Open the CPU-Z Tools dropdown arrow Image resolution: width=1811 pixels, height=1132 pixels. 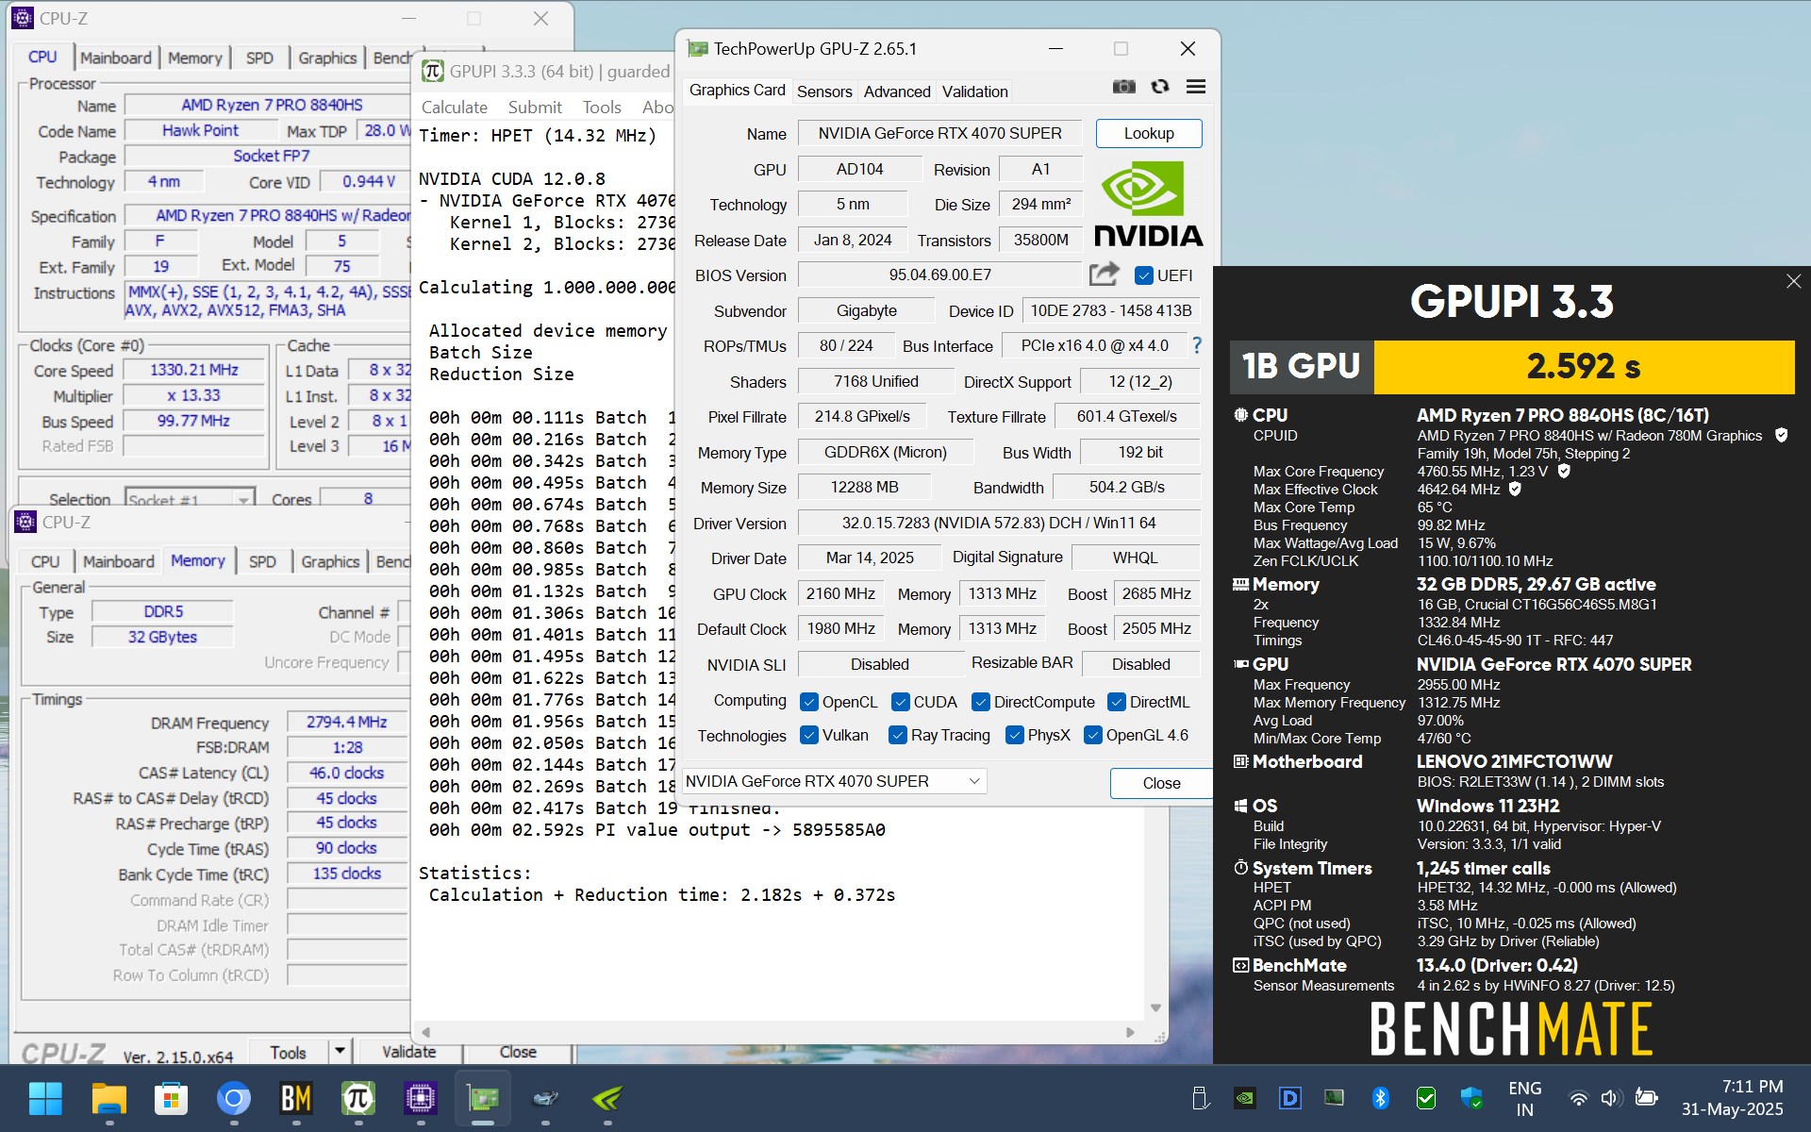click(x=340, y=1050)
